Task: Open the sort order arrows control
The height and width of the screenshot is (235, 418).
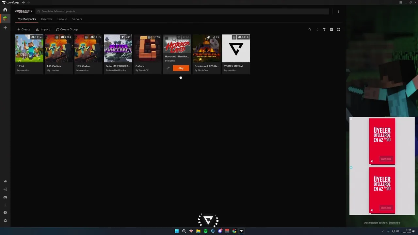Action: tap(317, 29)
